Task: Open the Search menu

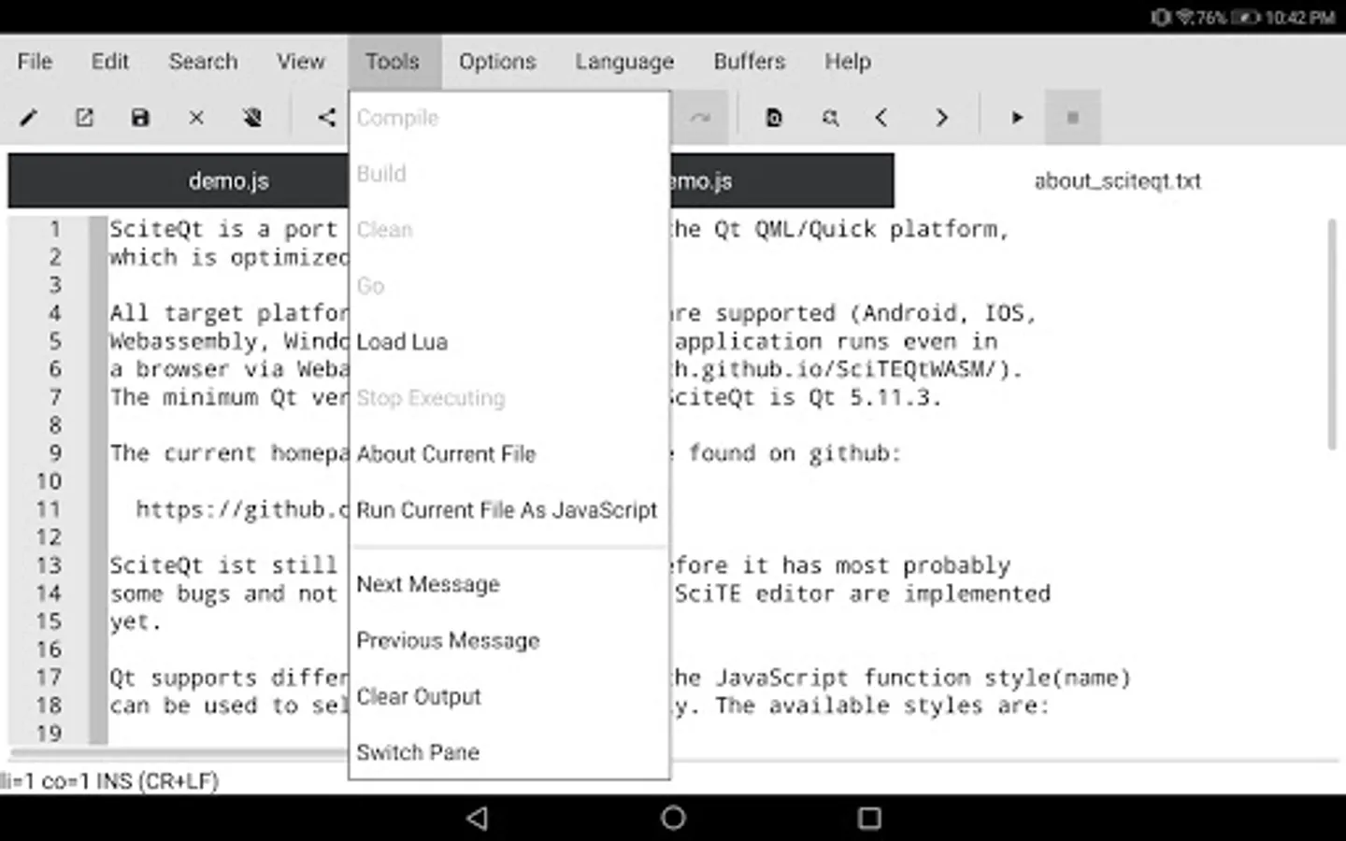Action: click(x=203, y=62)
